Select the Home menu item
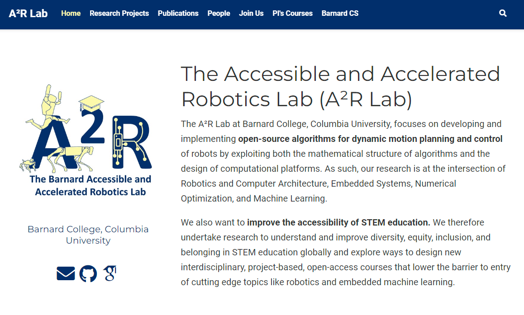This screenshot has height=315, width=524. tap(71, 13)
